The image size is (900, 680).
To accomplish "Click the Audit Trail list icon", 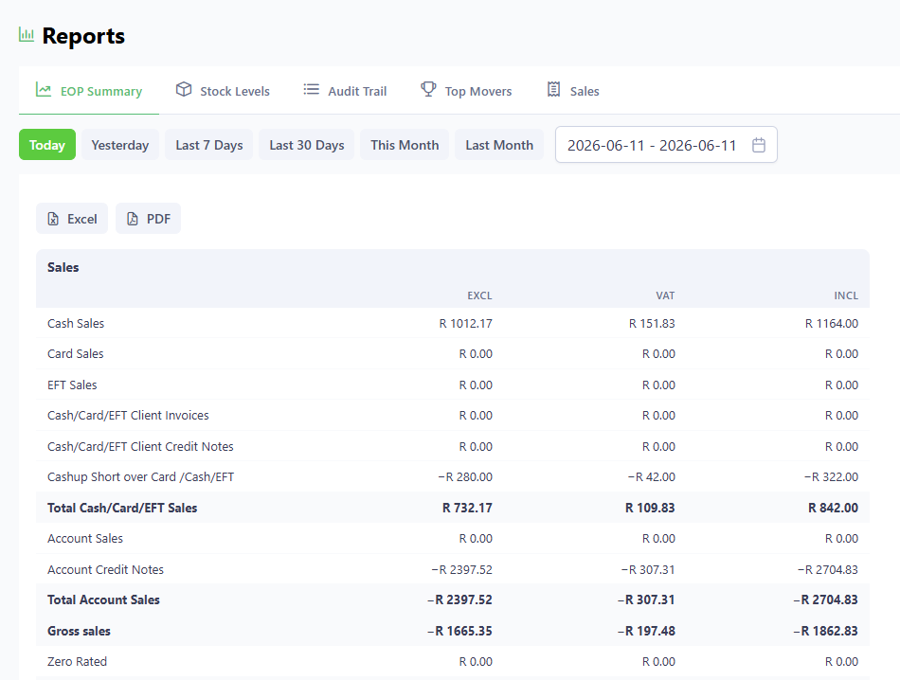I will click(x=311, y=90).
